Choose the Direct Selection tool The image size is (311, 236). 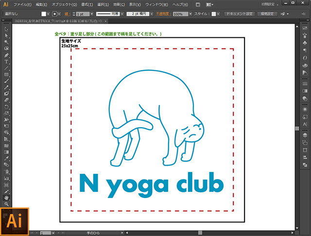(6, 36)
